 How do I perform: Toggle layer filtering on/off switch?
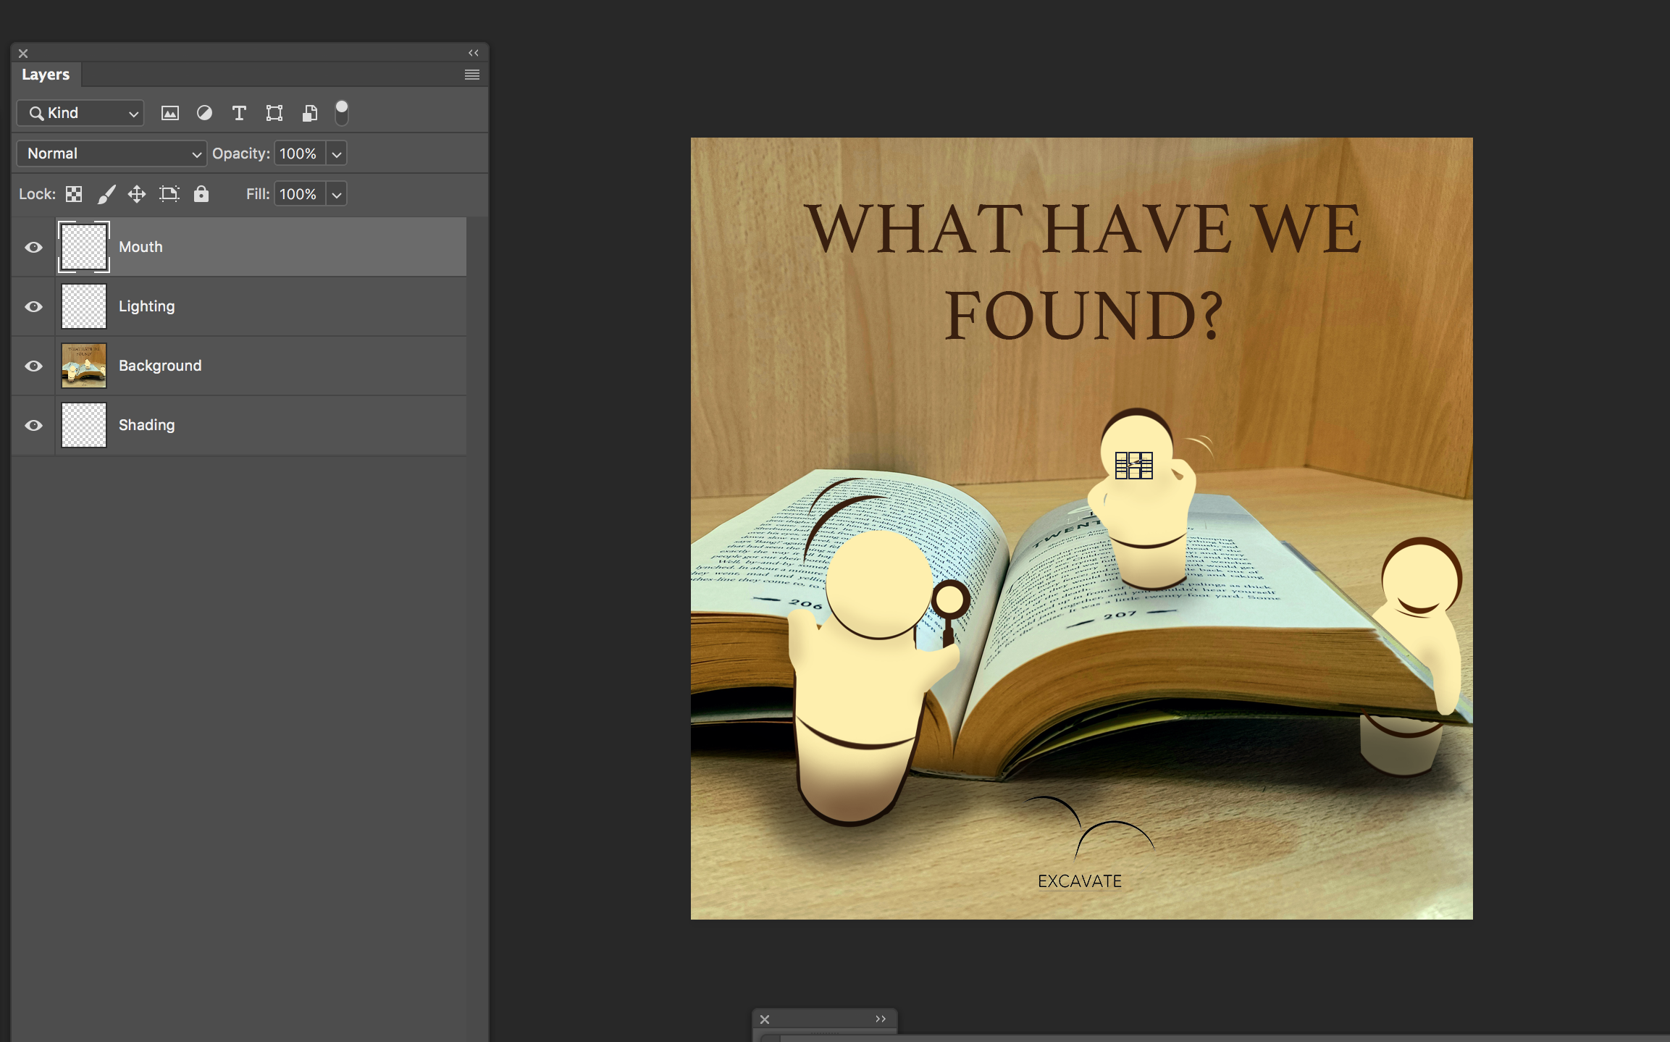(342, 112)
